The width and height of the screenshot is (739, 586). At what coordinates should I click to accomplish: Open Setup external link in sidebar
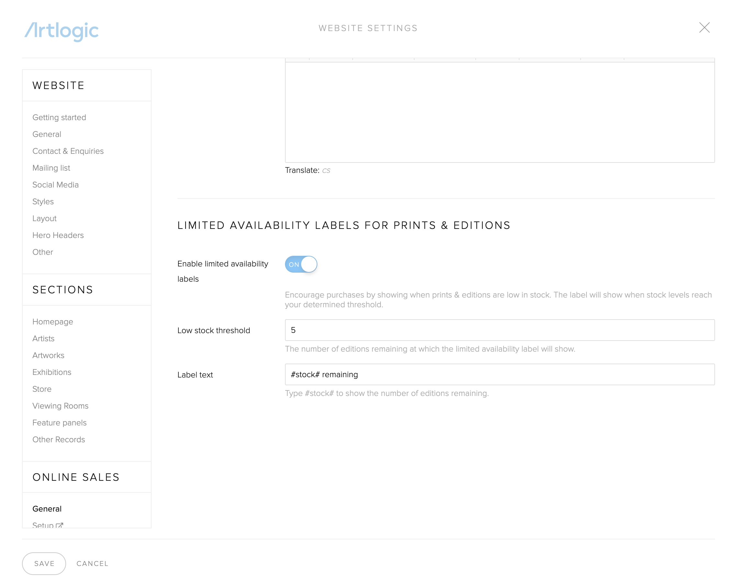click(47, 524)
